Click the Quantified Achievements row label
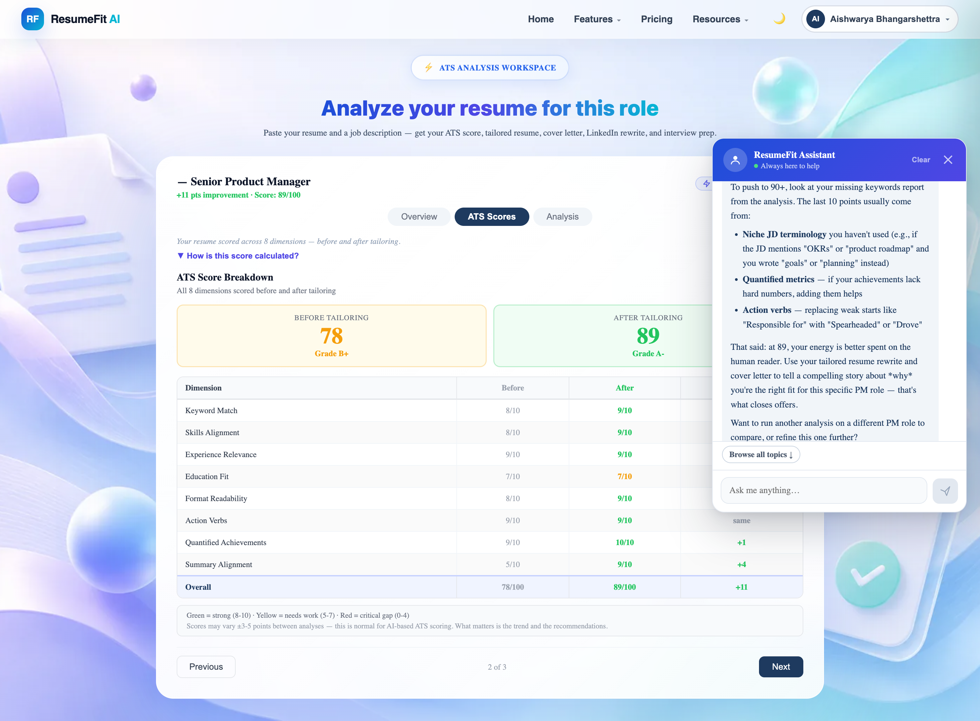Image resolution: width=980 pixels, height=721 pixels. [x=226, y=542]
